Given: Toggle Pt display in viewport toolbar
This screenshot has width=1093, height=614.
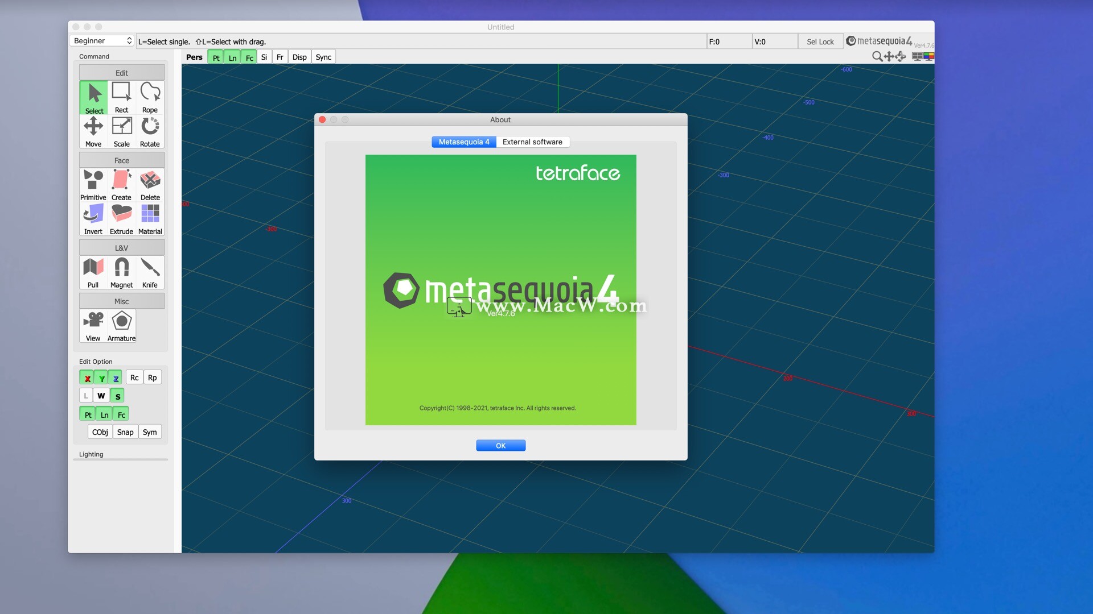Looking at the screenshot, I should pyautogui.click(x=216, y=57).
